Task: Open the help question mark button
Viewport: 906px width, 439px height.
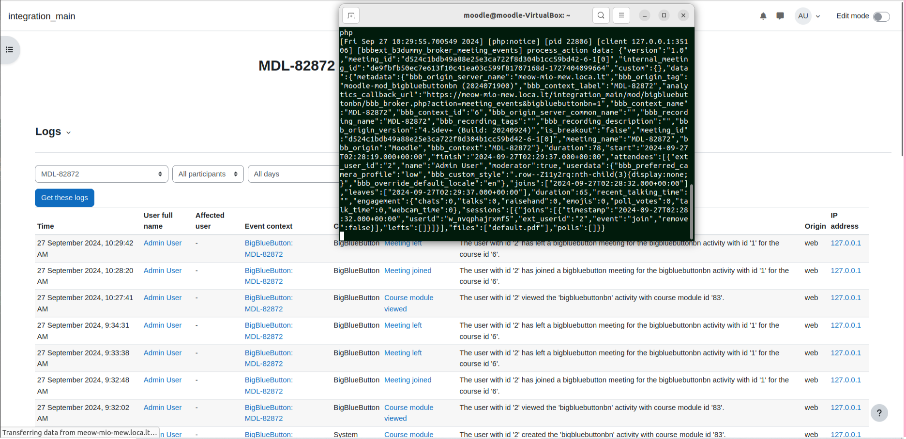Action: tap(879, 413)
